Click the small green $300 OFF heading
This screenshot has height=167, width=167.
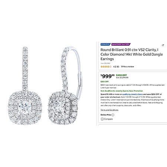(105, 82)
